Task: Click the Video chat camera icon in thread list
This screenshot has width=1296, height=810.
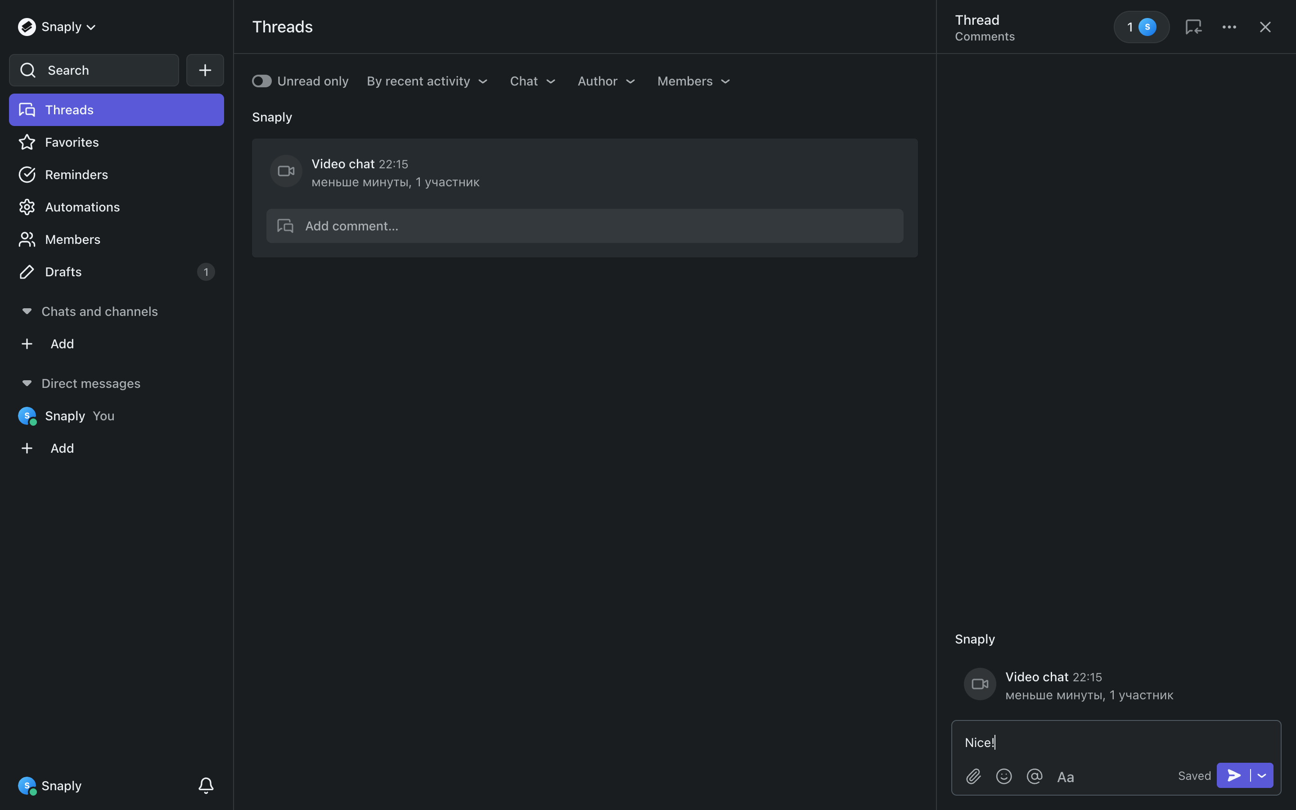Action: point(286,171)
